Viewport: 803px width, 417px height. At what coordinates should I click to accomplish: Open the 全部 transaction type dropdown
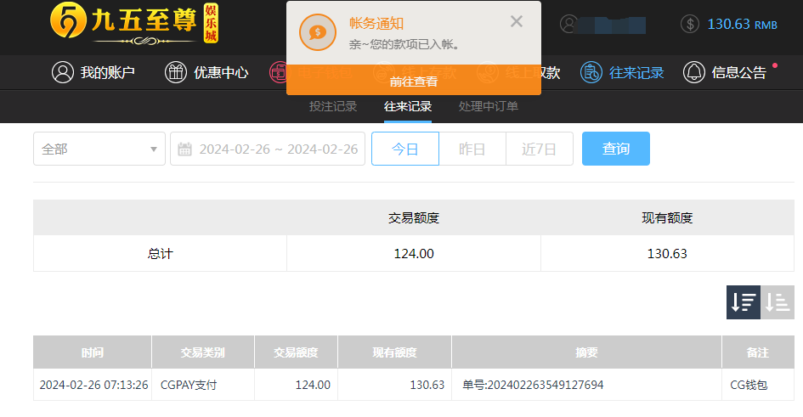pyautogui.click(x=99, y=149)
